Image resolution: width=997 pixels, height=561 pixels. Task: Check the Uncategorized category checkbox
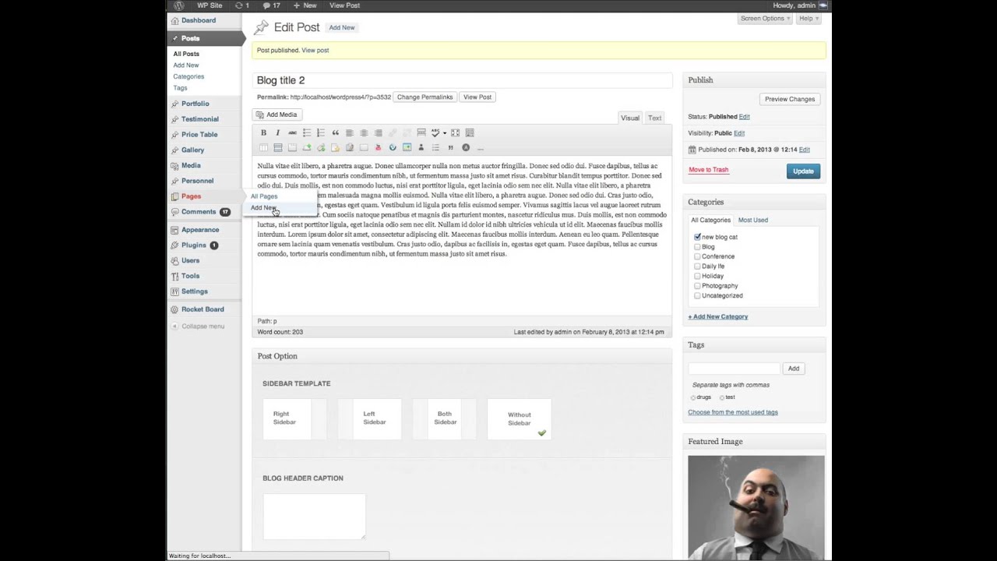click(697, 295)
